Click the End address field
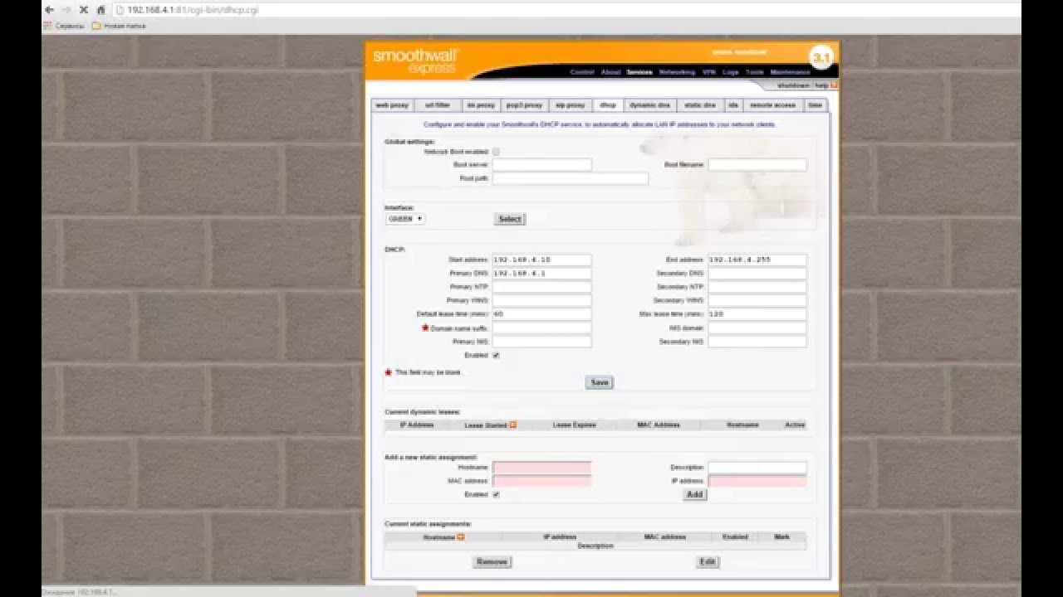 [x=757, y=260]
